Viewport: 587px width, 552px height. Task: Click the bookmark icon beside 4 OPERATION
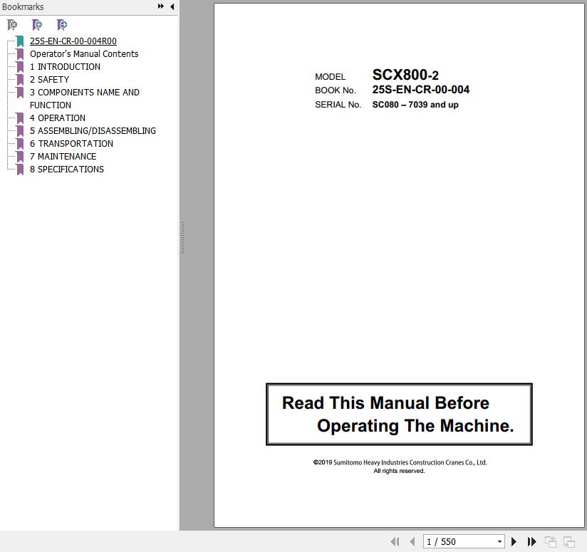coord(20,118)
